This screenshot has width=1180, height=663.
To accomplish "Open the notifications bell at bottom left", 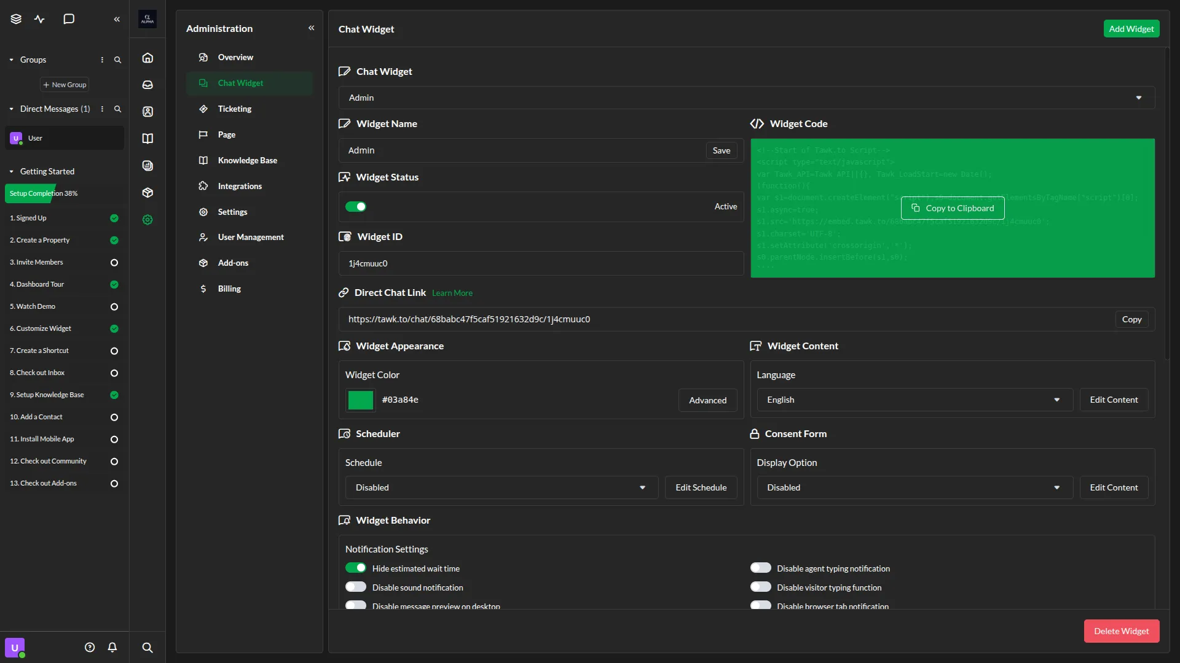I will point(112,647).
